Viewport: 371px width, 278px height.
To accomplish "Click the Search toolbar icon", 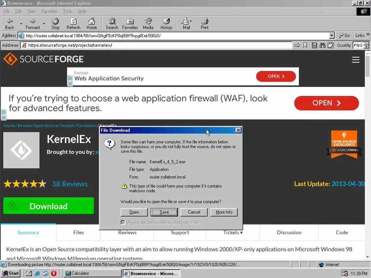I will pyautogui.click(x=112, y=24).
